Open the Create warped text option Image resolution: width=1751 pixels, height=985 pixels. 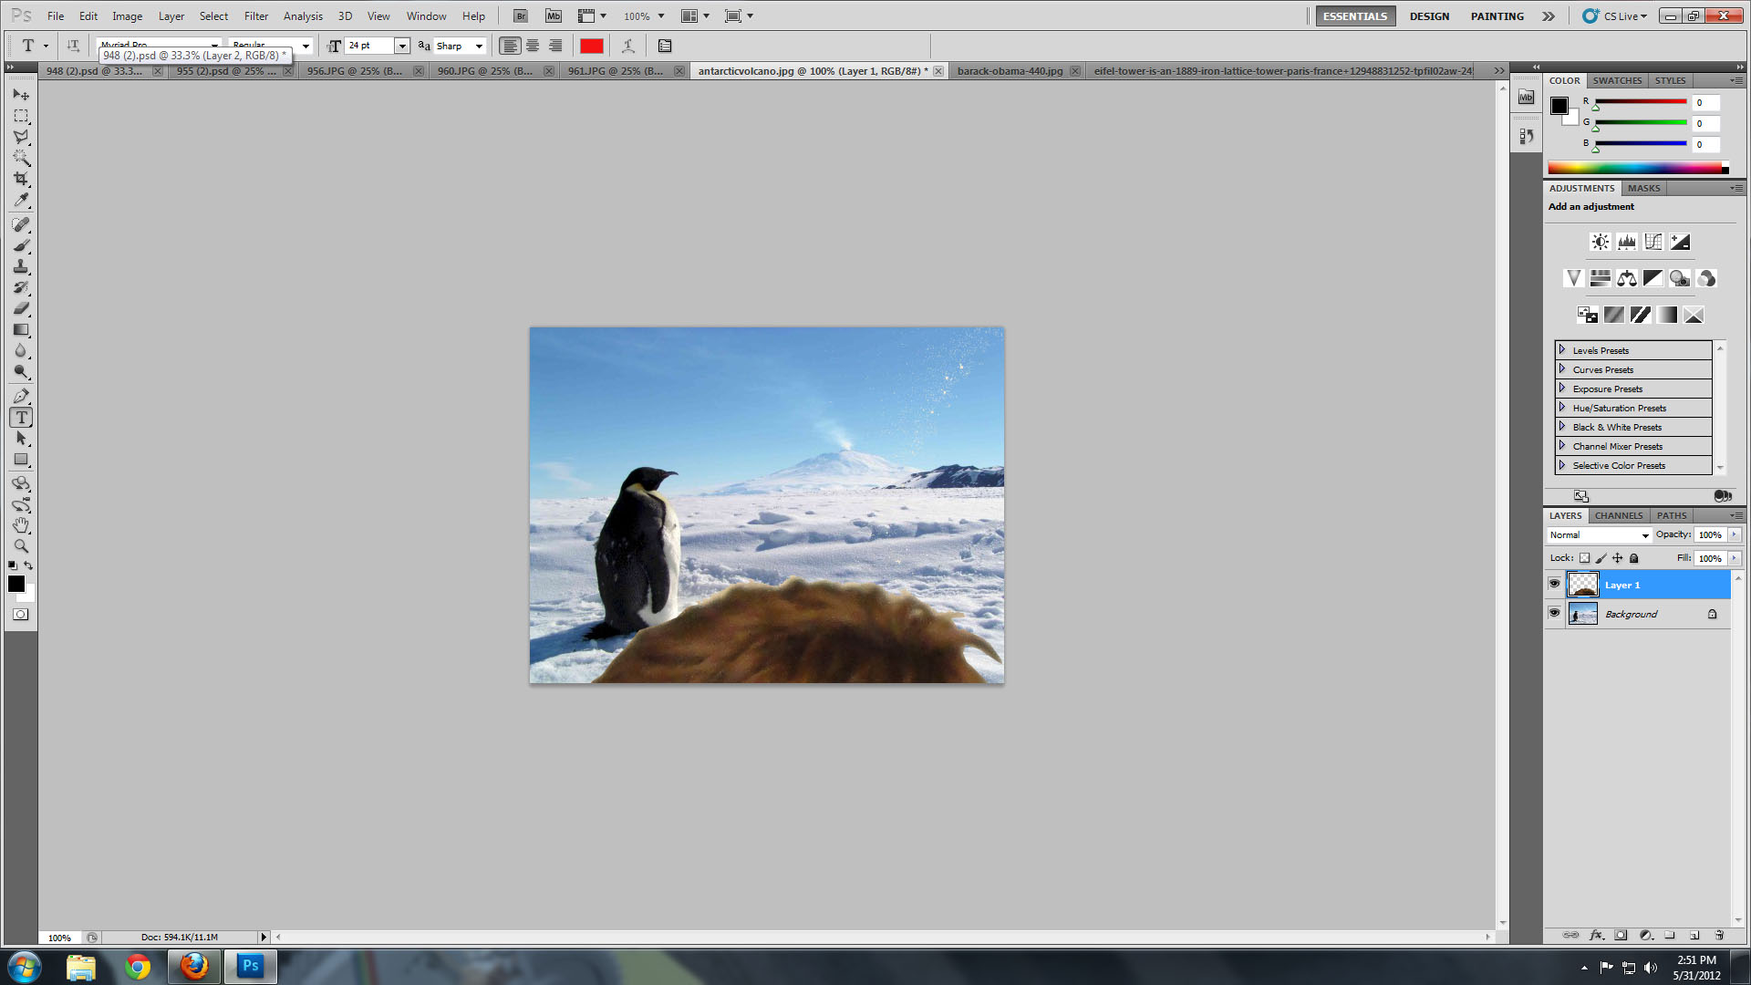tap(628, 46)
